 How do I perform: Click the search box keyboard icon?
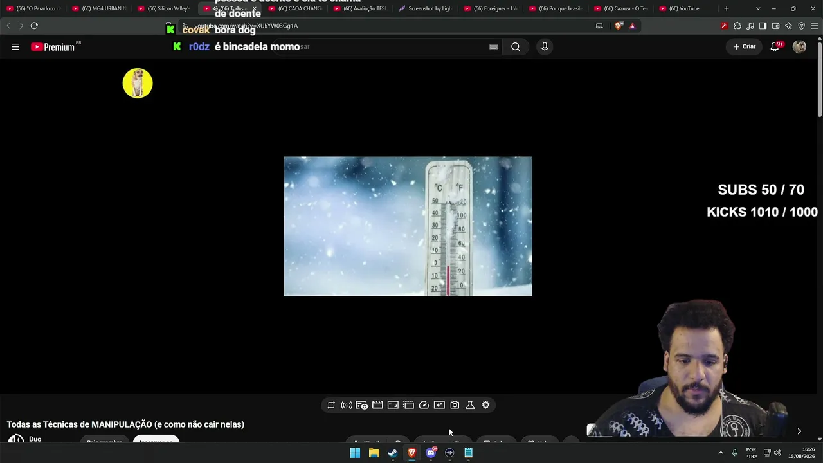pyautogui.click(x=493, y=46)
